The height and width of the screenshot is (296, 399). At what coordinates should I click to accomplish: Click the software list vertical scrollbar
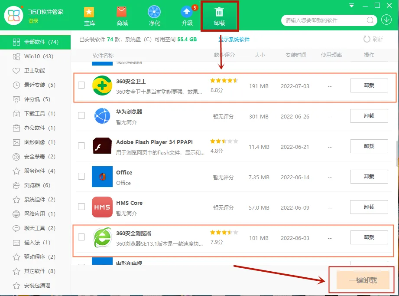click(397, 154)
